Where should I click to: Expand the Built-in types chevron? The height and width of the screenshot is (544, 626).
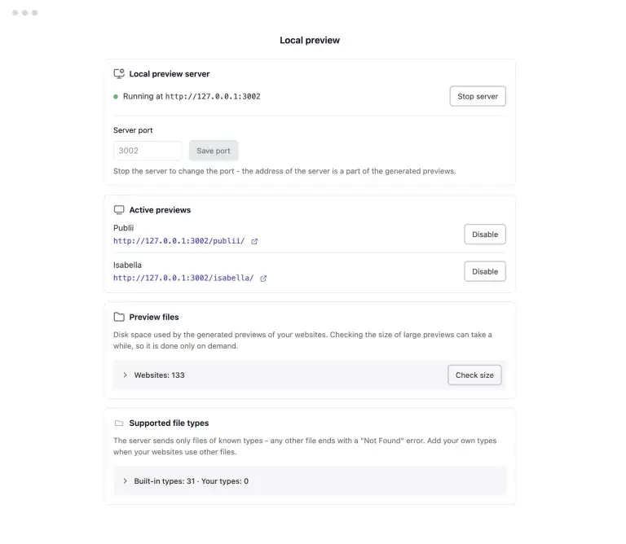tap(125, 481)
